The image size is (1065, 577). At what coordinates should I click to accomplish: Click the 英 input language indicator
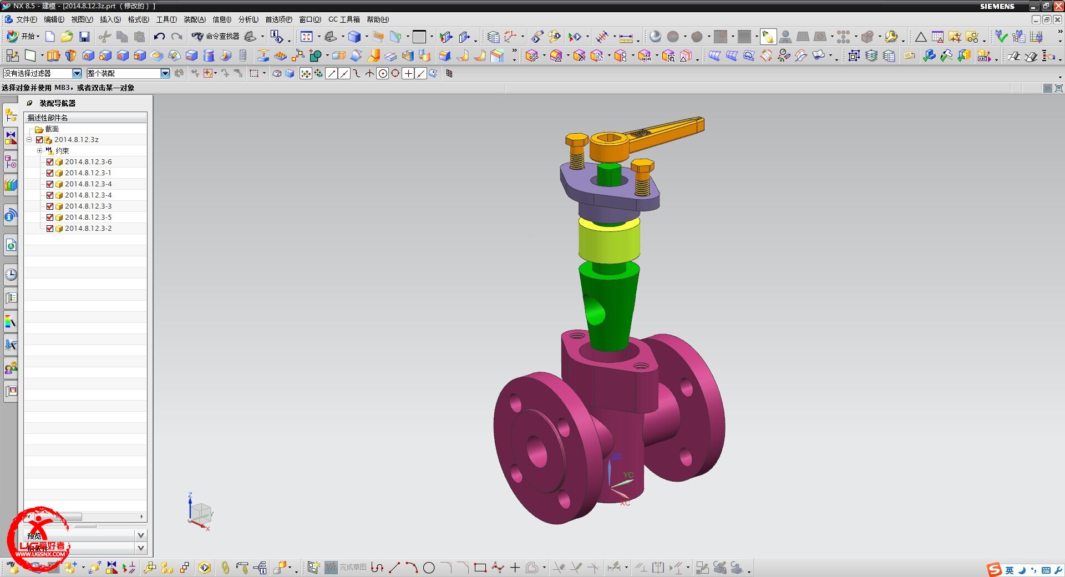coord(1010,570)
